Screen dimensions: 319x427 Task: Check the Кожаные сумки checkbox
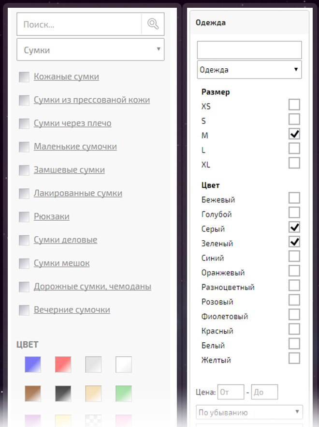click(24, 77)
